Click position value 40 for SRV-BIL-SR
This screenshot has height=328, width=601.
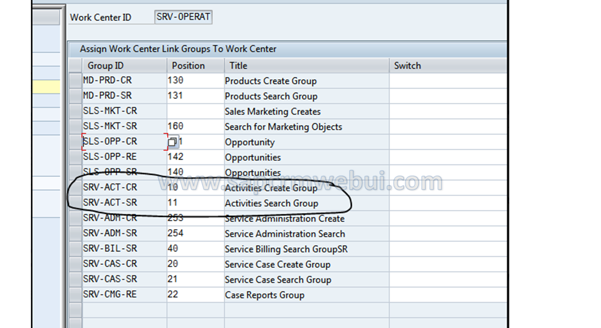(x=196, y=249)
